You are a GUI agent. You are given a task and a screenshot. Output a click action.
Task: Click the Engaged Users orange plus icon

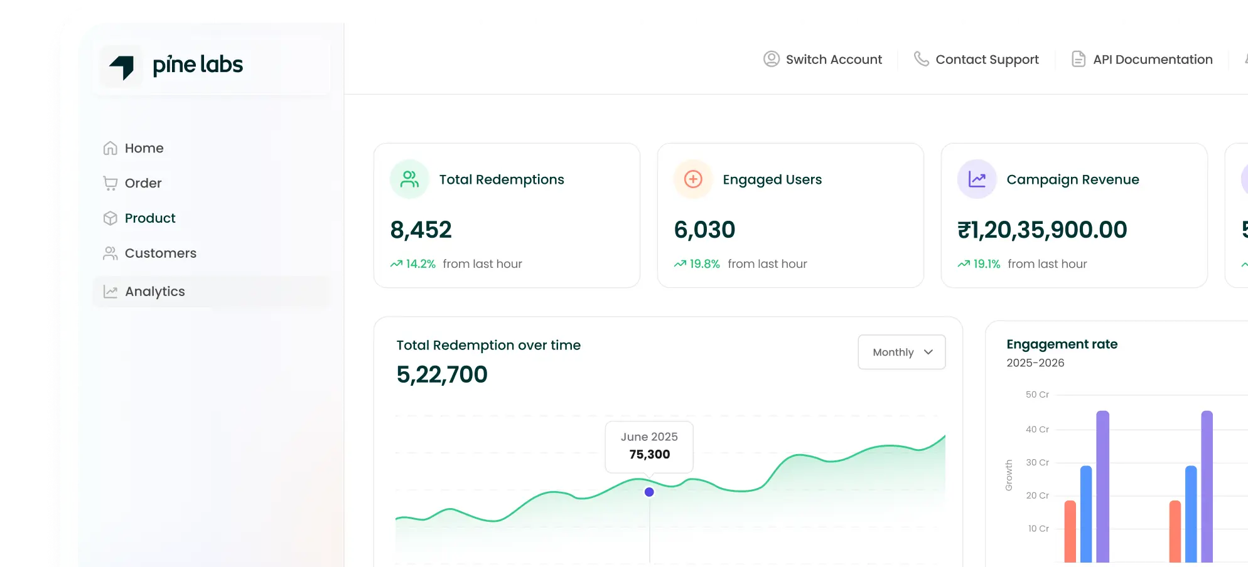pos(693,179)
